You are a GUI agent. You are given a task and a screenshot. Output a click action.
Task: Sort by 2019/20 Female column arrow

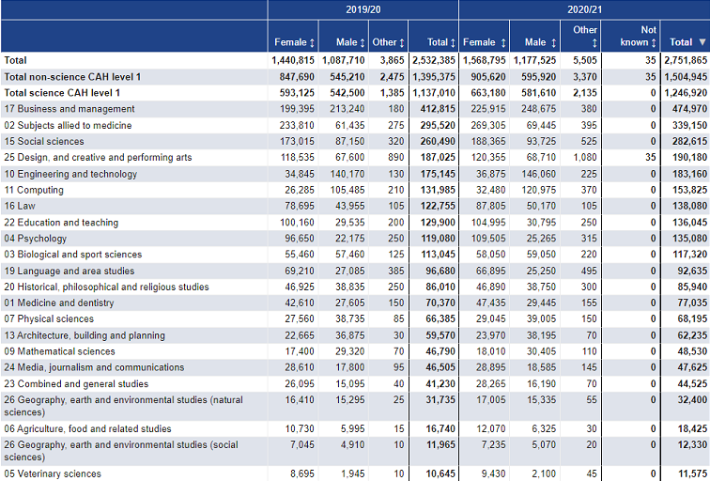(312, 43)
